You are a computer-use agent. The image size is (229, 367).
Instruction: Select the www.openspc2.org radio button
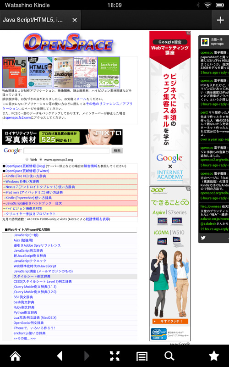point(41,159)
